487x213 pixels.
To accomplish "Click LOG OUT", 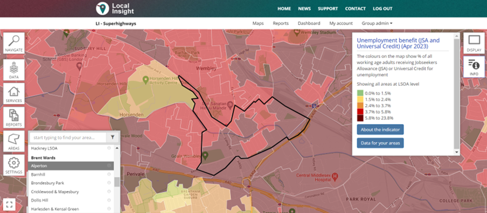I will point(382,9).
